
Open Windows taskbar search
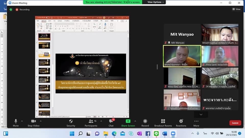[80, 133]
